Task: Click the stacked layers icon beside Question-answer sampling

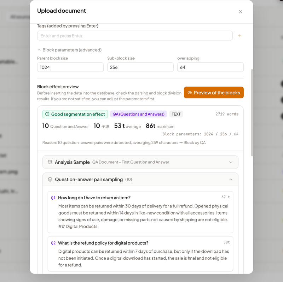Action: pyautogui.click(x=50, y=180)
